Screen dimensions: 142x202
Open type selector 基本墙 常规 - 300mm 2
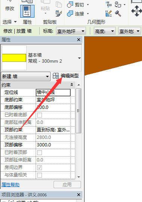pos(41,58)
